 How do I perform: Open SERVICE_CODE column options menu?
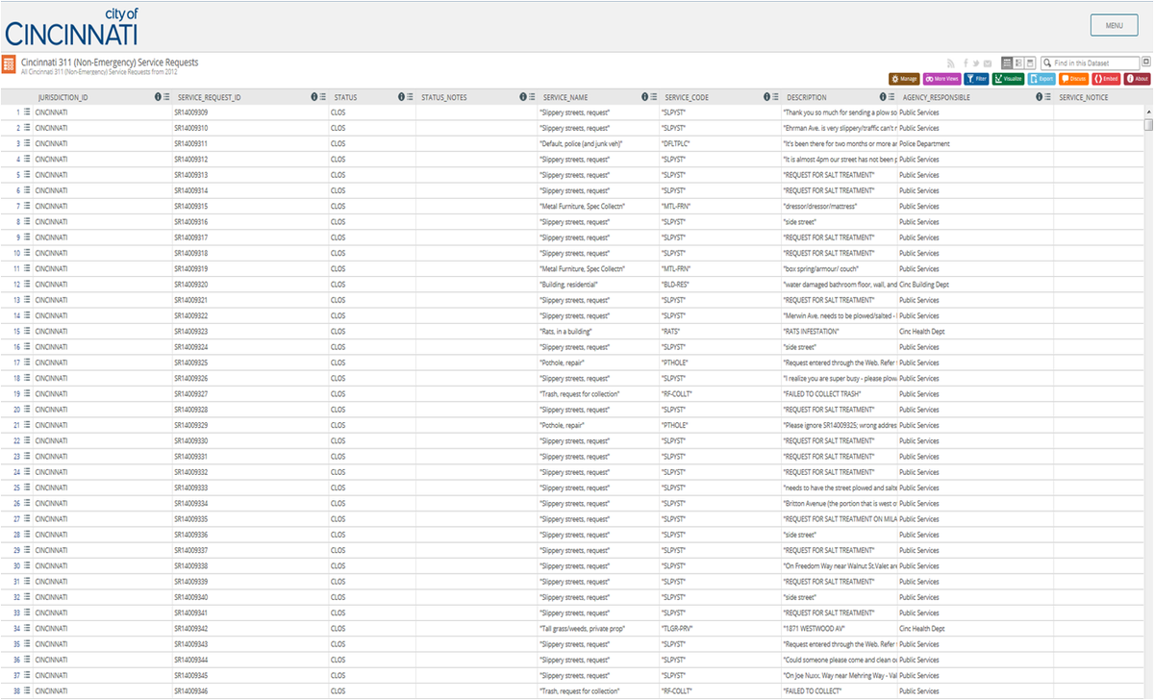click(776, 97)
